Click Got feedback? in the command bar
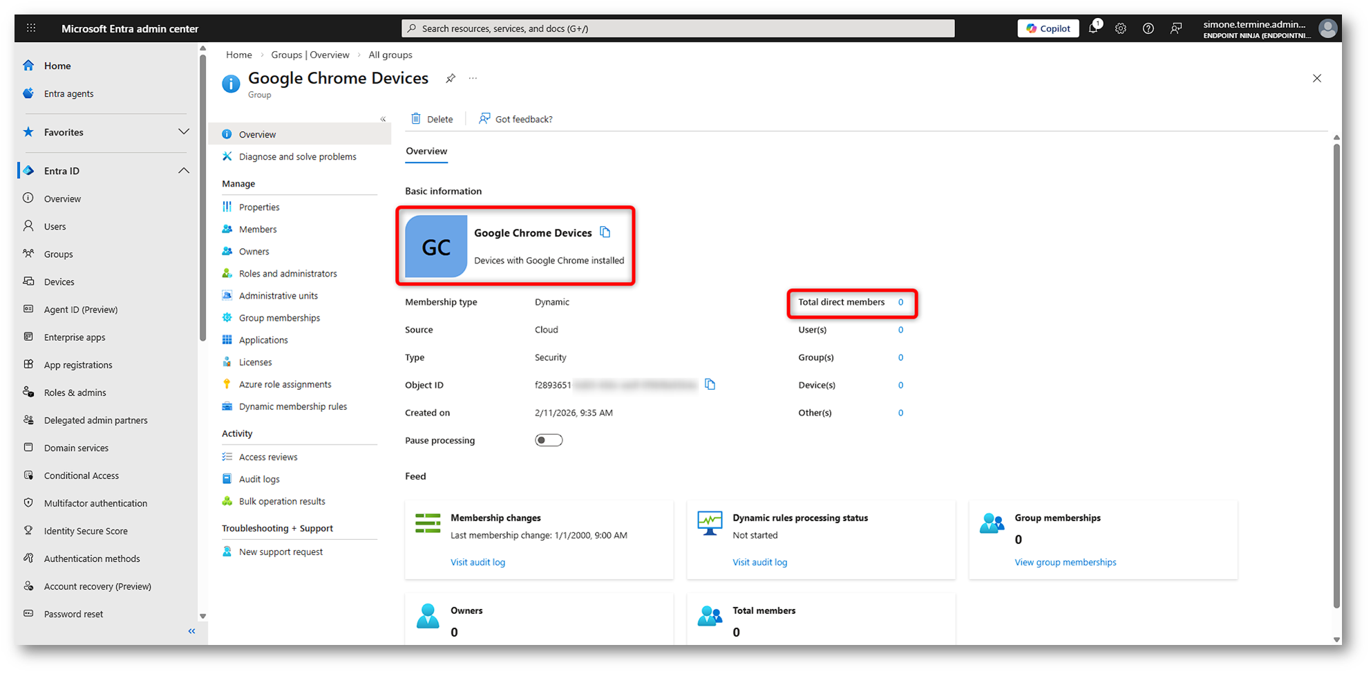The image size is (1371, 674). tap(516, 119)
